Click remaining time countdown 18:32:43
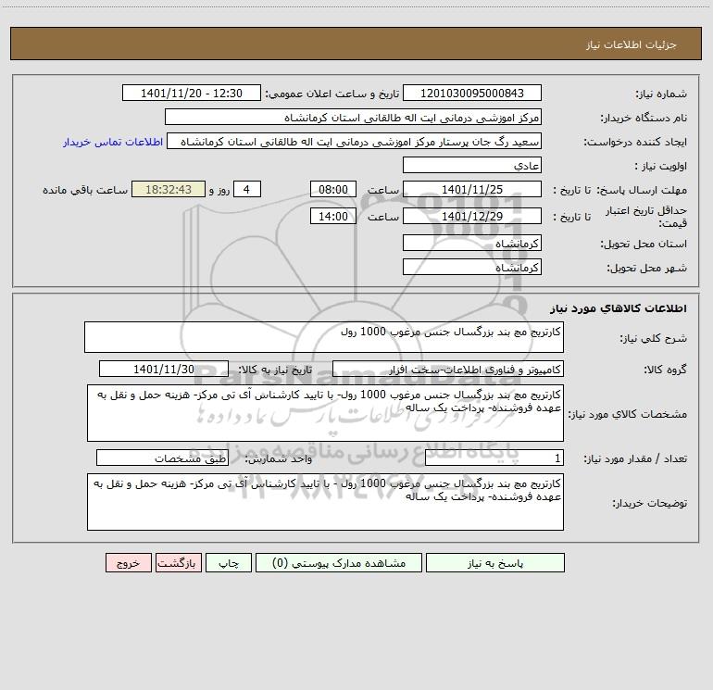 point(169,189)
